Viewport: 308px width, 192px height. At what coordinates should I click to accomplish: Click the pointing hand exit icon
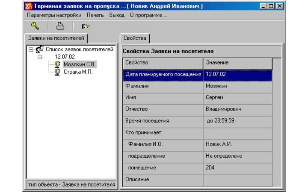point(86,26)
